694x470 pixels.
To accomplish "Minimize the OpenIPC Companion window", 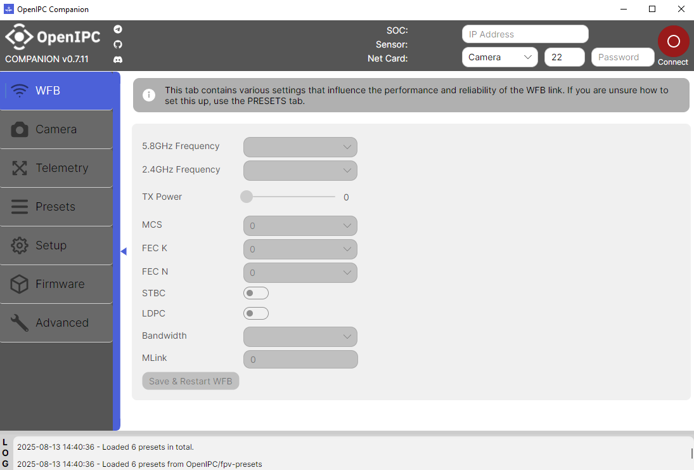I will pyautogui.click(x=624, y=9).
